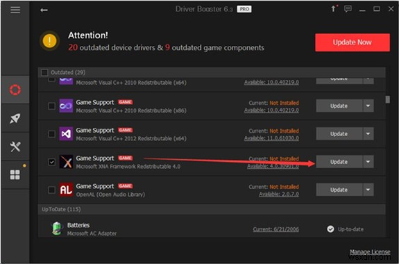Image resolution: width=399 pixels, height=264 pixels.
Task: Open the feedback chat icon
Action: pos(348,9)
